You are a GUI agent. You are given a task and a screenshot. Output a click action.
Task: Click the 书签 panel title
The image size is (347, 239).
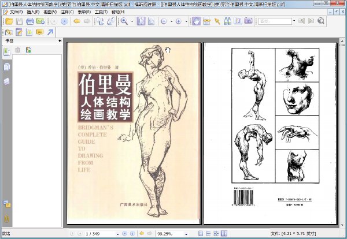click(9, 41)
